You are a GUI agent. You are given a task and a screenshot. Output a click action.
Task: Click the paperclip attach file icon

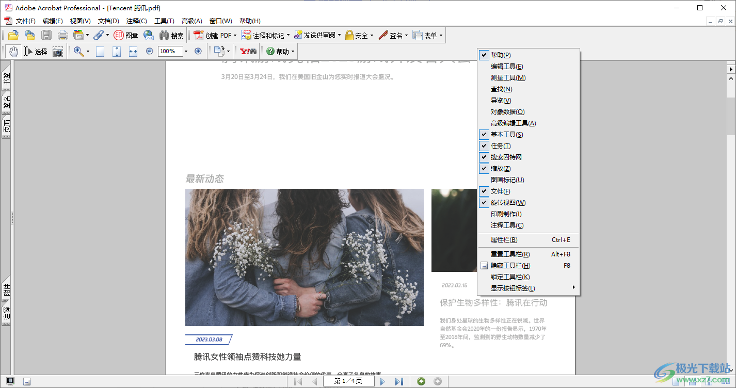point(98,35)
